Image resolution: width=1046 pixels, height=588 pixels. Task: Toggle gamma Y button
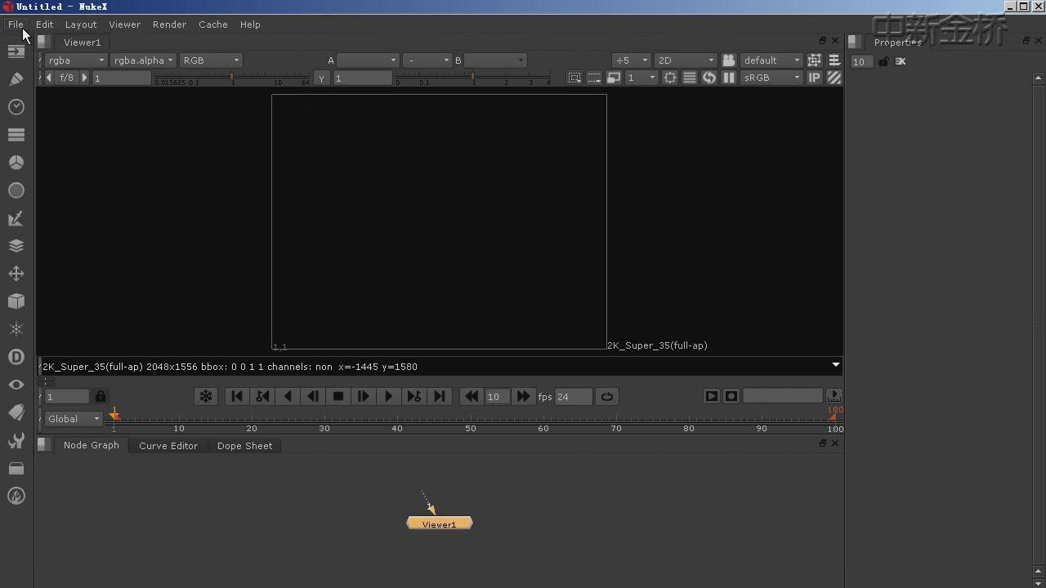tap(321, 78)
